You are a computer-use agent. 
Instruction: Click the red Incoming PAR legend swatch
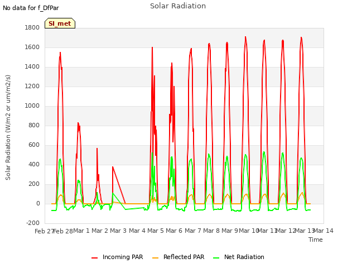point(94,258)
